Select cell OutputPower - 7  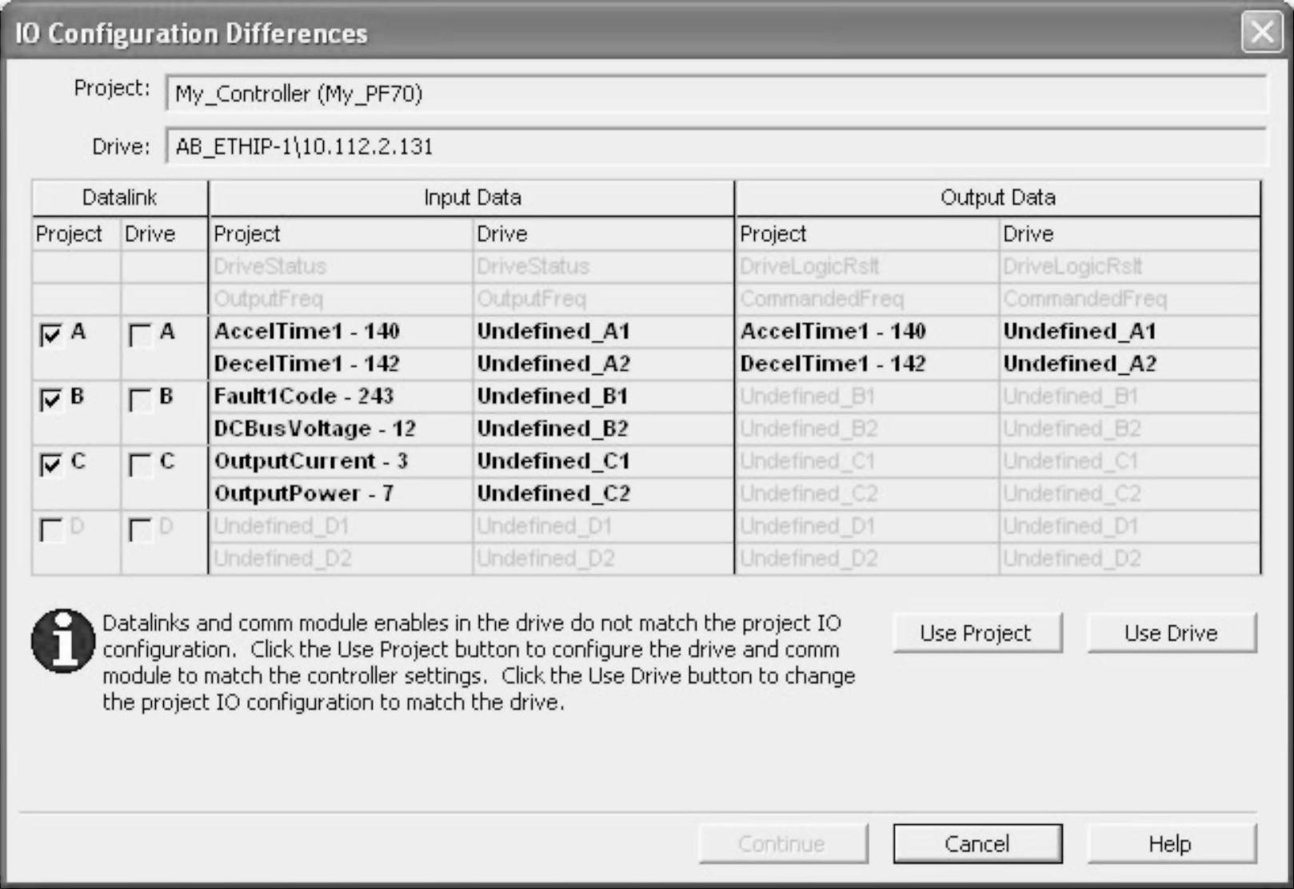(341, 494)
